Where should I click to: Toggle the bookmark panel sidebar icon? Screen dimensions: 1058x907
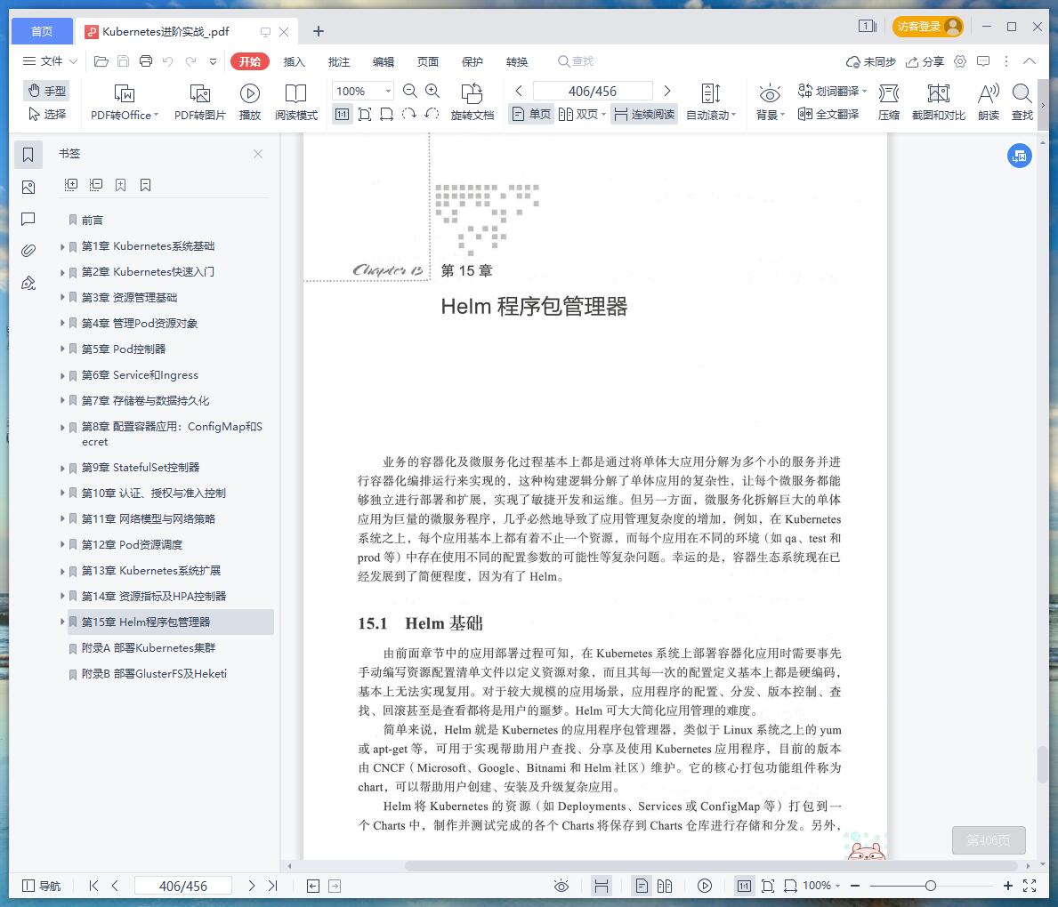[x=28, y=155]
